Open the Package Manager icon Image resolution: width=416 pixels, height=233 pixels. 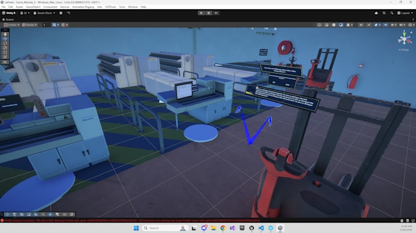(x=61, y=13)
